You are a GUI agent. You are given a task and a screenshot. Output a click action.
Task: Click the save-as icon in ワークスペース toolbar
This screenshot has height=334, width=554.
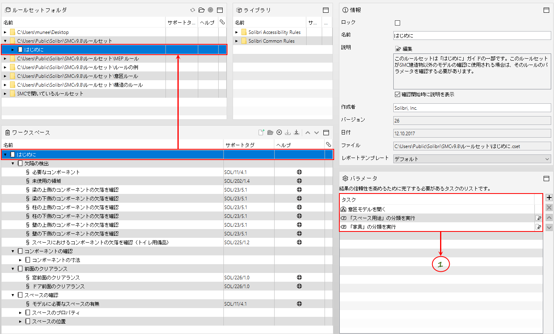[x=297, y=132]
